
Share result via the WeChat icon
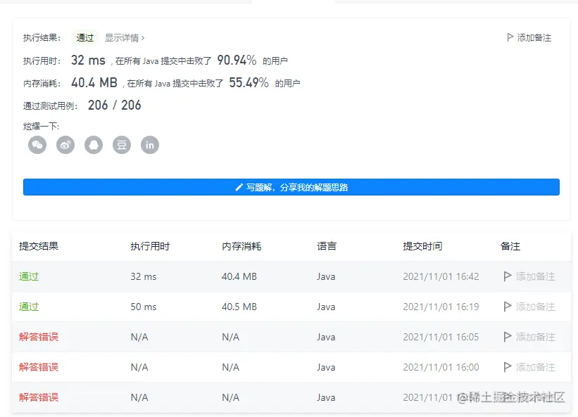(37, 145)
